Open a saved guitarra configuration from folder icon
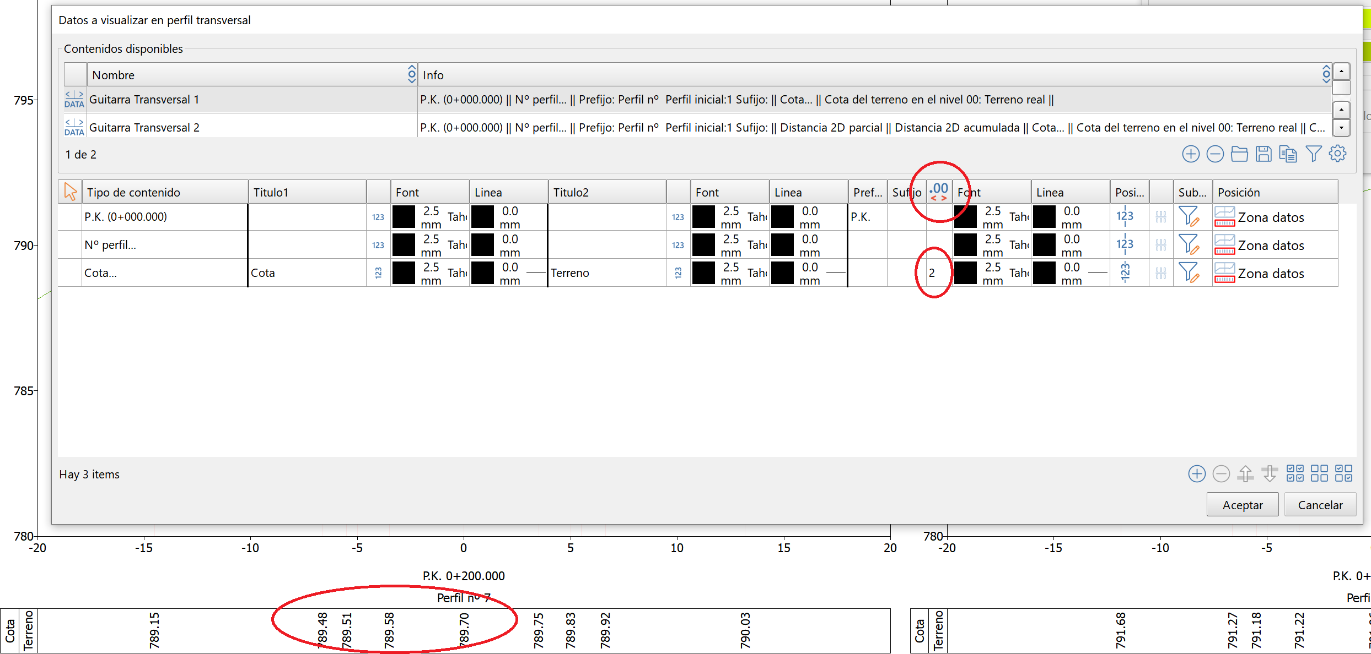The height and width of the screenshot is (654, 1371). 1239,154
